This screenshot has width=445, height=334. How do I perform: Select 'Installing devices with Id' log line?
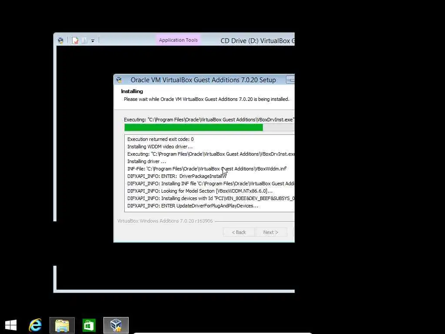coord(211,198)
